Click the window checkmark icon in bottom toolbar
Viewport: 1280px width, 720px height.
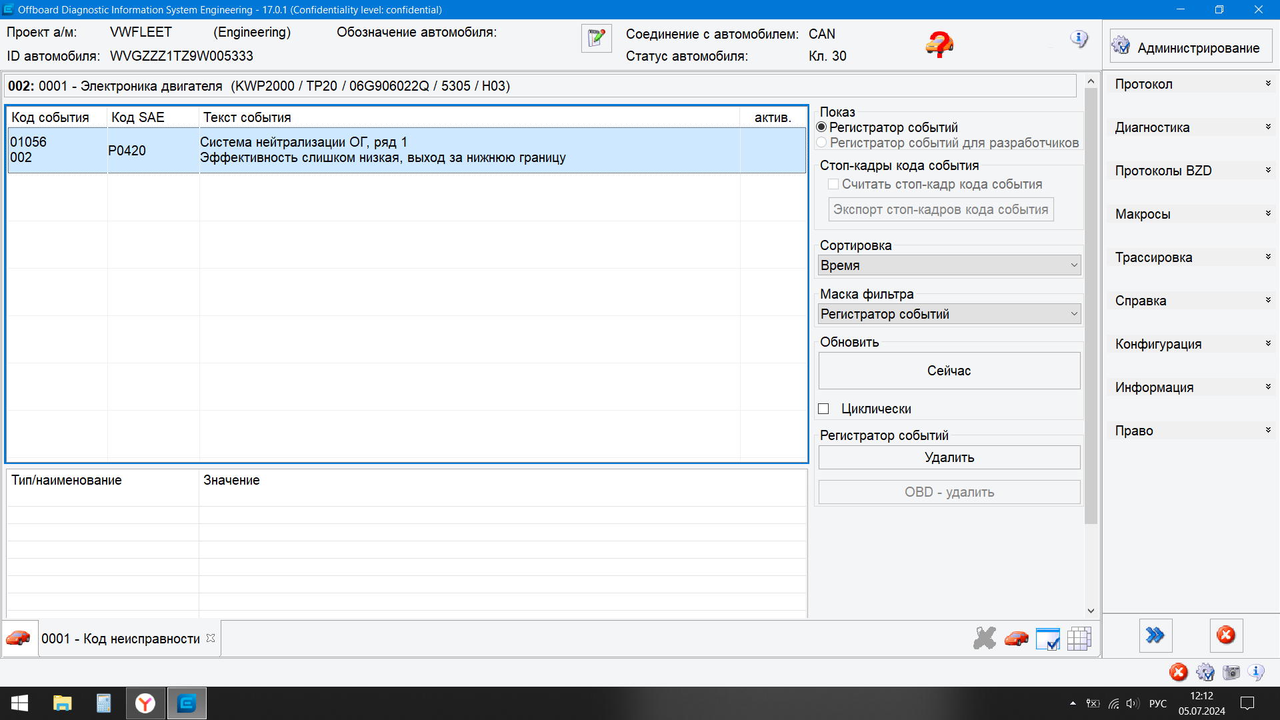click(1047, 638)
